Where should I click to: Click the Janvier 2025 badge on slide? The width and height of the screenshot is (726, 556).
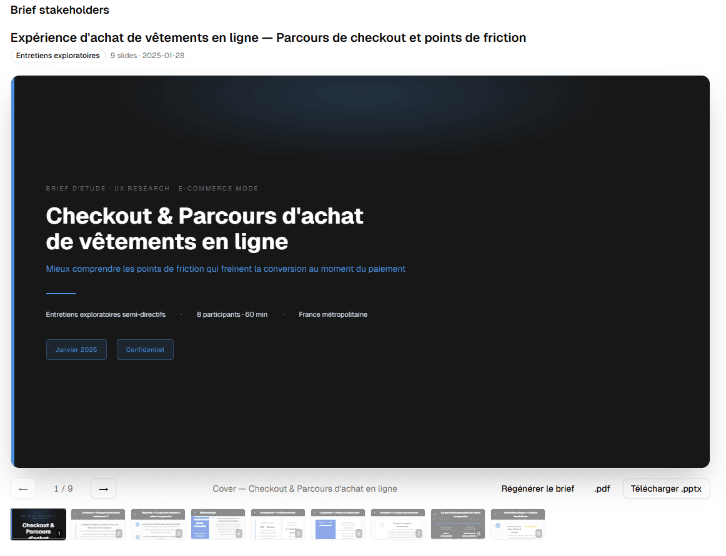pyautogui.click(x=76, y=350)
